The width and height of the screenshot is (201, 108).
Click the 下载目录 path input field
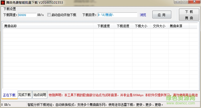point(117,15)
